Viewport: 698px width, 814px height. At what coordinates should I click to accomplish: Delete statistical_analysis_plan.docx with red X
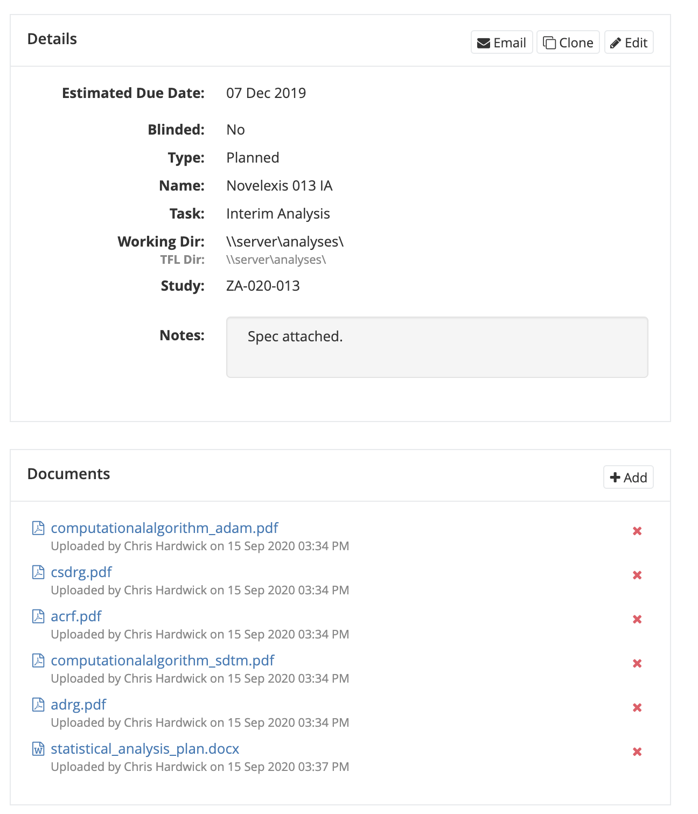tap(637, 752)
